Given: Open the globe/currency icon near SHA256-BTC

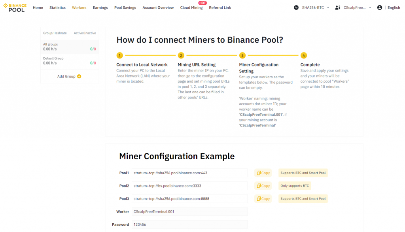Looking at the screenshot, I should click(x=297, y=7).
